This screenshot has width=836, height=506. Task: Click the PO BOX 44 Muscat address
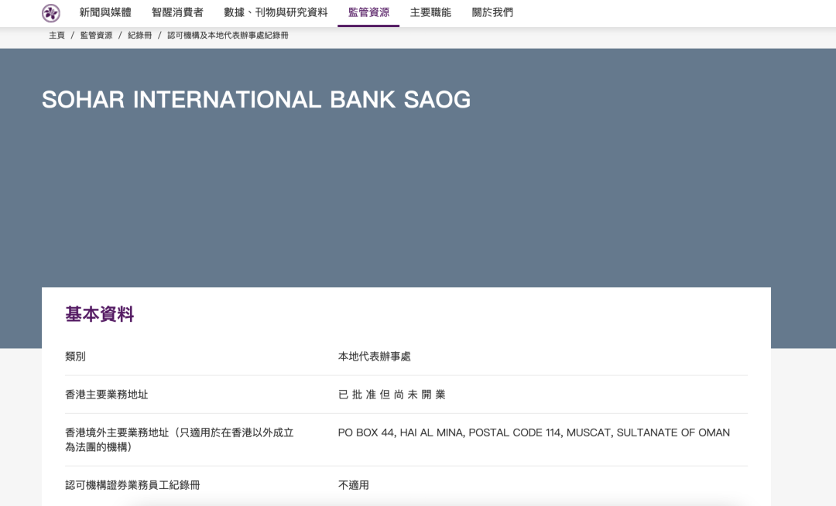[x=533, y=432]
